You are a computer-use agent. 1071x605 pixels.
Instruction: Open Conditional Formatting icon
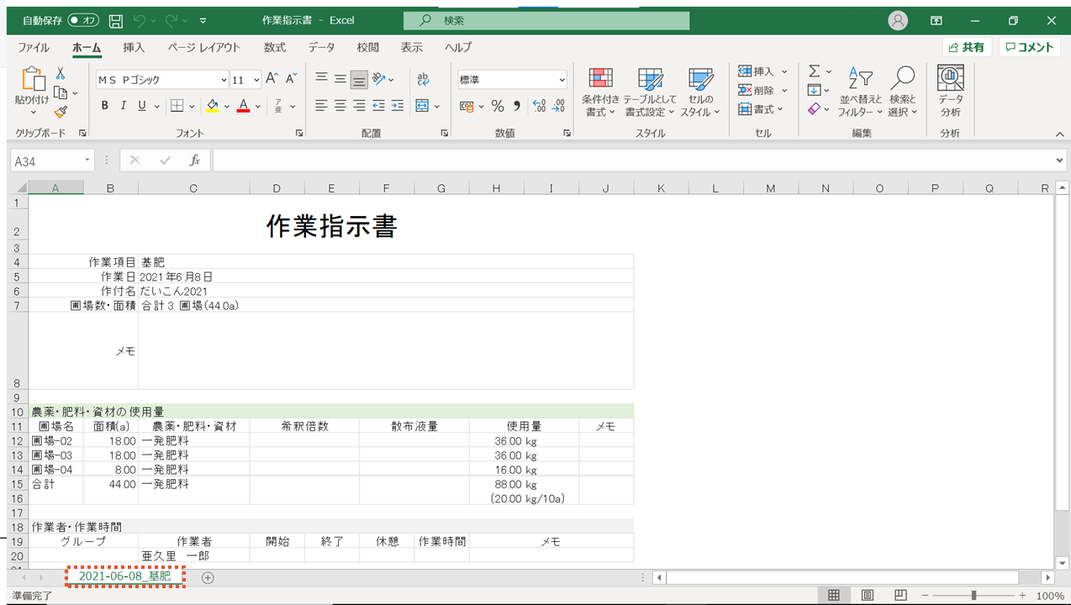coord(600,92)
